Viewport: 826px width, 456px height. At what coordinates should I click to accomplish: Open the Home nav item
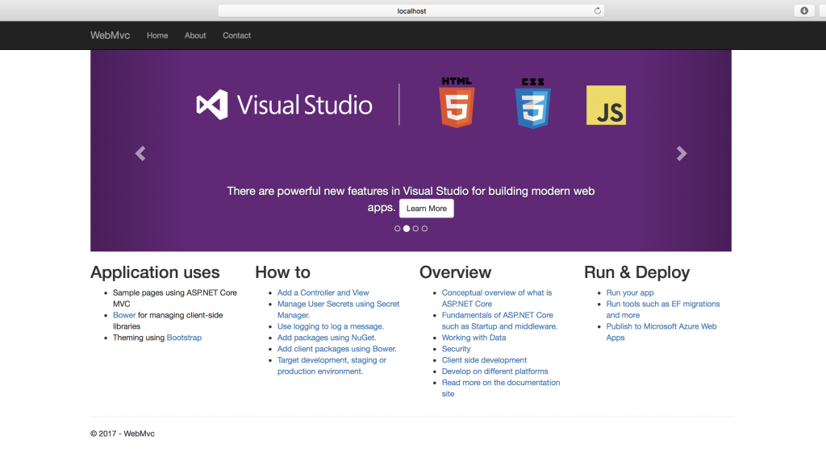tap(157, 35)
